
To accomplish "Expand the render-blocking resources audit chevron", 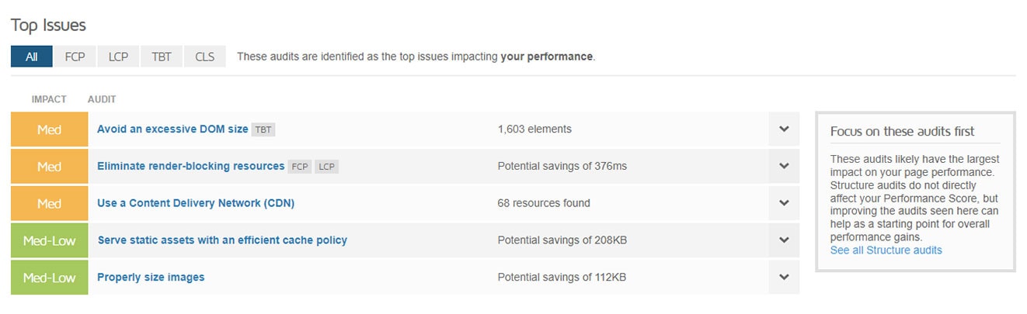I will 784,166.
